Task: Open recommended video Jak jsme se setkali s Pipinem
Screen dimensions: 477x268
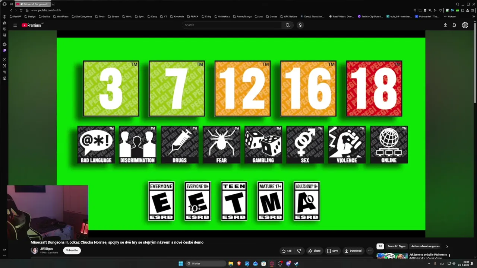Action: point(428,256)
